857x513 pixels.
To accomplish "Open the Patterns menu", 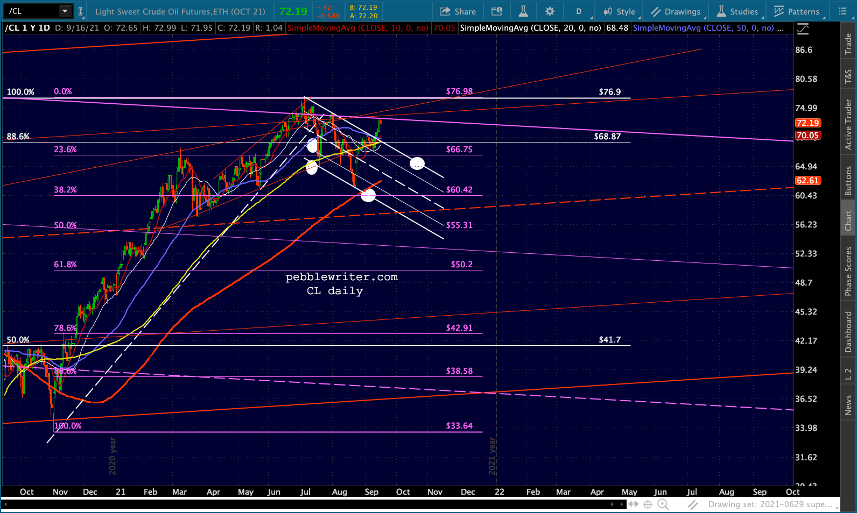I will click(797, 11).
